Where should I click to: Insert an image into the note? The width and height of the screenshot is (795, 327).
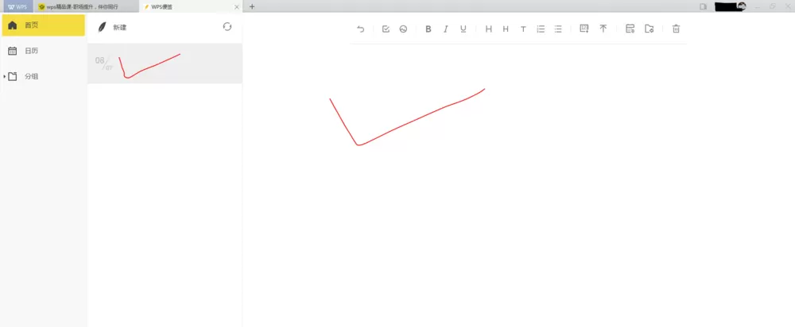(x=403, y=29)
